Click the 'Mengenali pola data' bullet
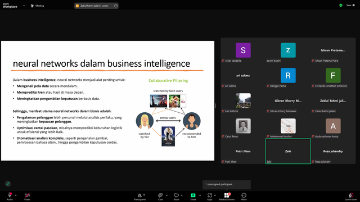360x202 pixels. (47, 86)
